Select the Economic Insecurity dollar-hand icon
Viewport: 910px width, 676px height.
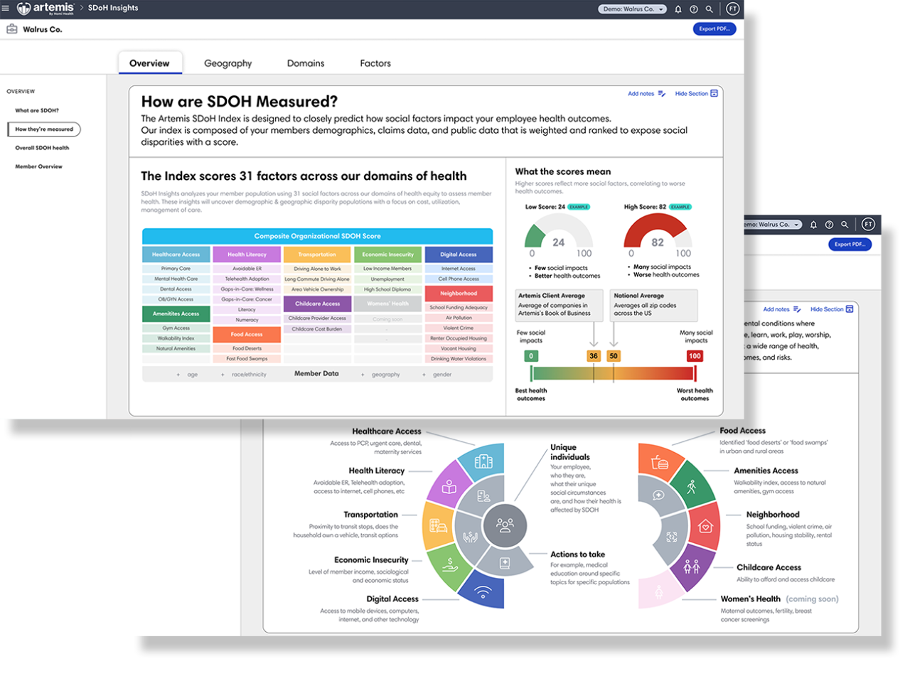coord(448,564)
